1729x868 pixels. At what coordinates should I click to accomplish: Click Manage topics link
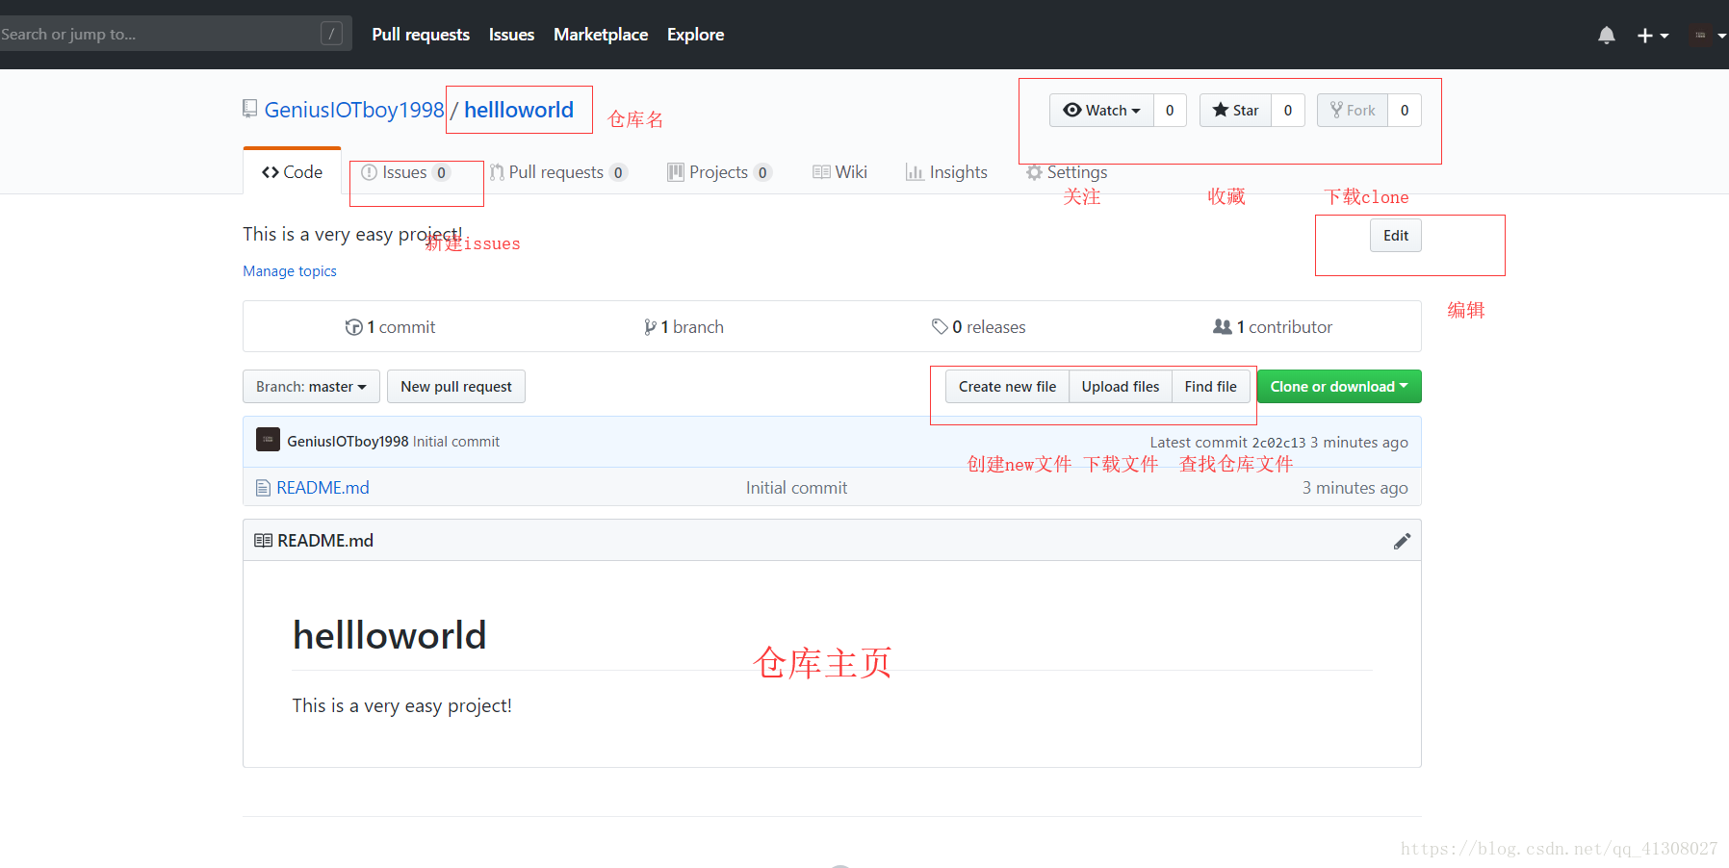(290, 271)
